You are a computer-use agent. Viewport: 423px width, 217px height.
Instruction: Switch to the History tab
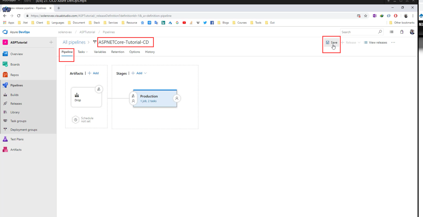click(150, 52)
